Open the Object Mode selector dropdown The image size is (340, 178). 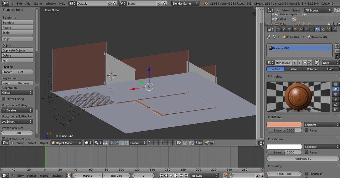click(66, 143)
